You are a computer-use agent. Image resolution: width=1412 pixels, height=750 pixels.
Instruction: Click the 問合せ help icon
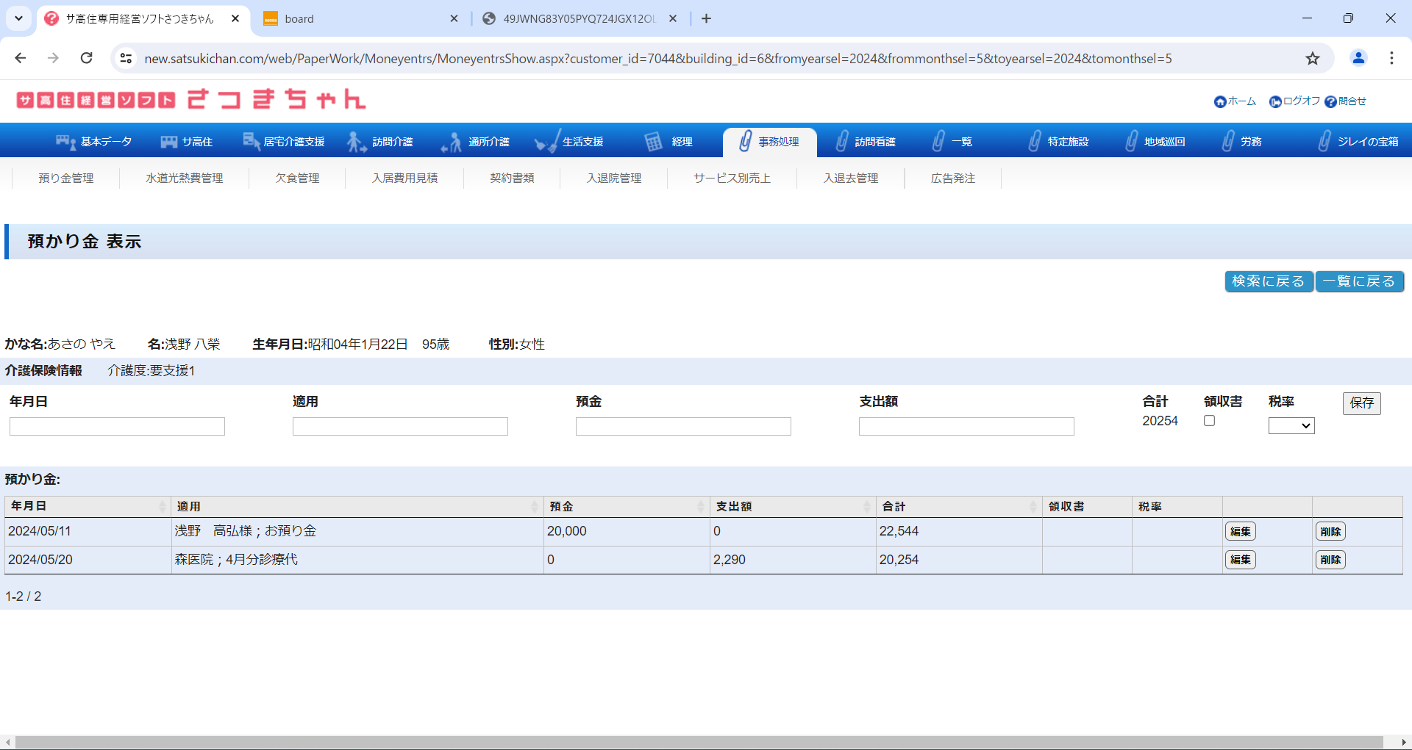point(1330,102)
